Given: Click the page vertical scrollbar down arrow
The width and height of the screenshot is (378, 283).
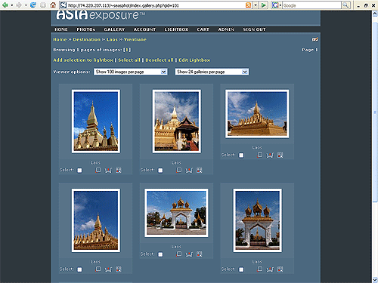Looking at the screenshot, I should (x=375, y=279).
